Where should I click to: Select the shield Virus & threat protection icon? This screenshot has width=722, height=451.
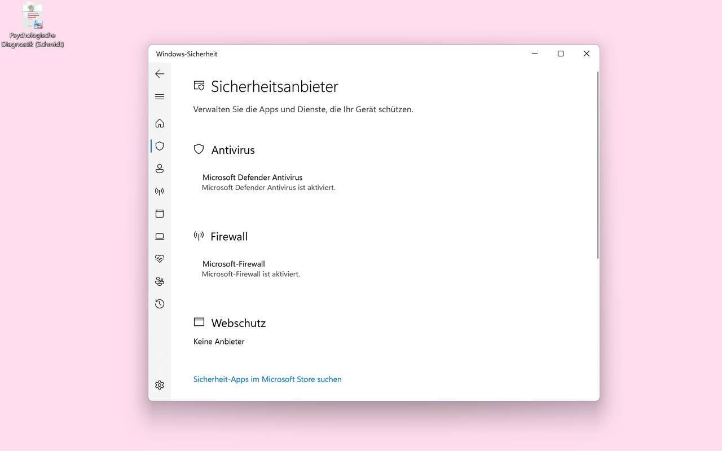click(160, 146)
